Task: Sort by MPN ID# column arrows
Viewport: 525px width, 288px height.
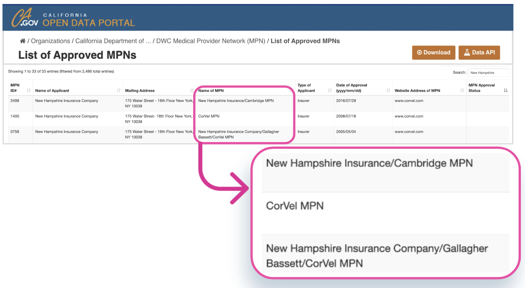Action: pyautogui.click(x=29, y=91)
